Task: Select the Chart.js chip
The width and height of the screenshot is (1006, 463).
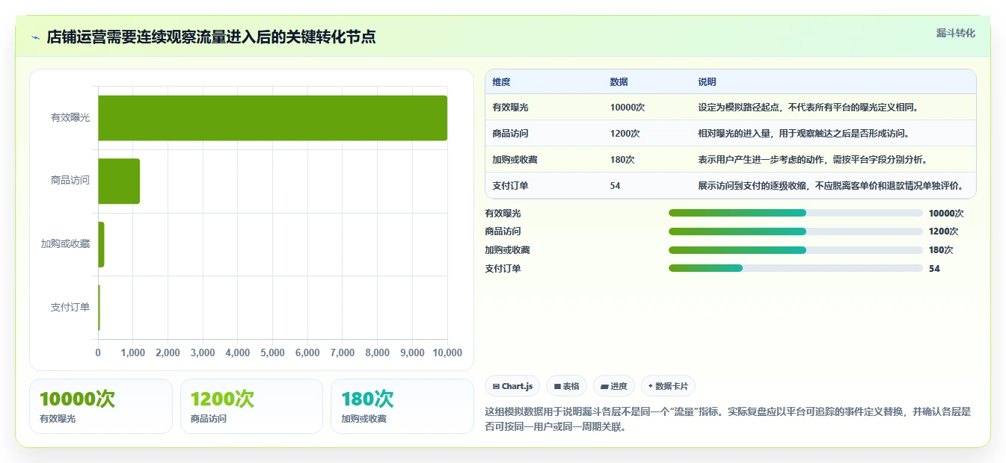Action: click(x=513, y=386)
